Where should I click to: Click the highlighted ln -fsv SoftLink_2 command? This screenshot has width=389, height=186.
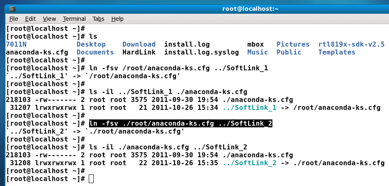[x=181, y=124]
